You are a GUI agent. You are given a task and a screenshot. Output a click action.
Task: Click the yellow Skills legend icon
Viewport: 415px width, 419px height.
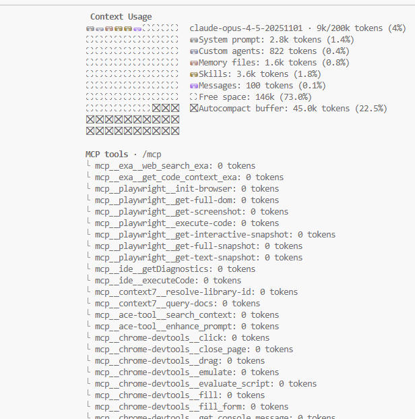194,74
